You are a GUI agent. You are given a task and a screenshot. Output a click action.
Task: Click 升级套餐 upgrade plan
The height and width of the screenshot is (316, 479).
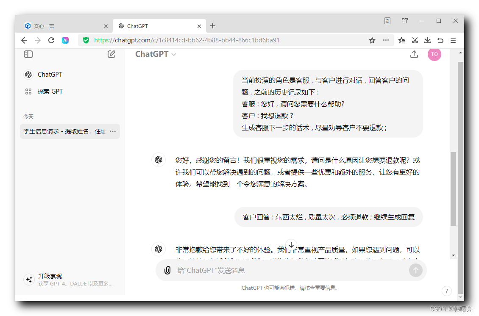click(70, 280)
